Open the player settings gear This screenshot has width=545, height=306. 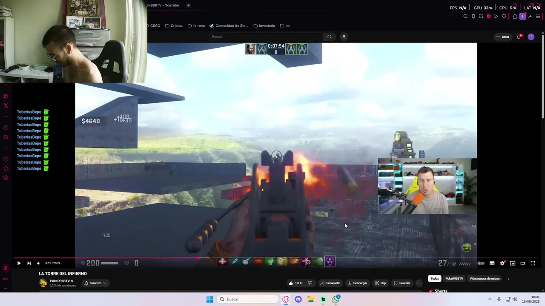(502, 263)
